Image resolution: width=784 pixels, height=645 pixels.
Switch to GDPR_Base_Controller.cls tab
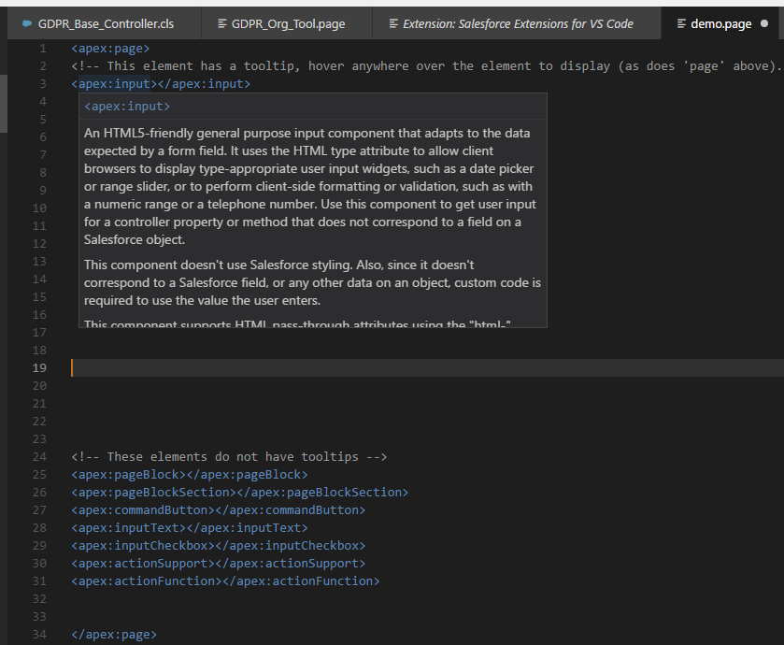[x=104, y=23]
